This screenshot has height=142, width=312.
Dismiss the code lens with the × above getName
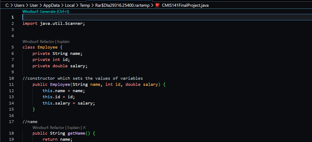point(84,128)
